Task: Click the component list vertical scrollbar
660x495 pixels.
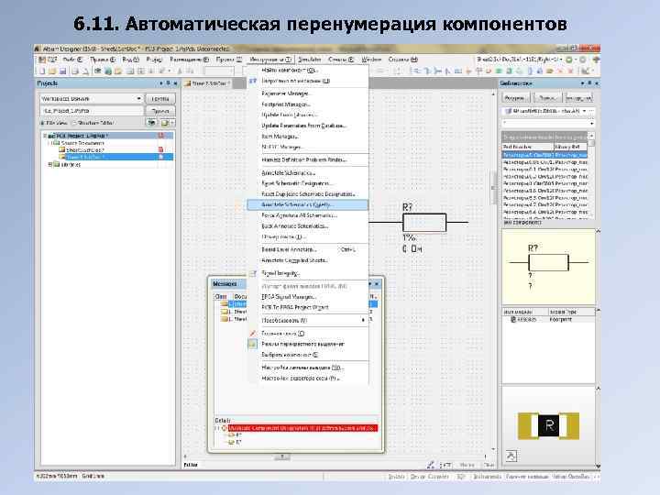Action: (591, 175)
